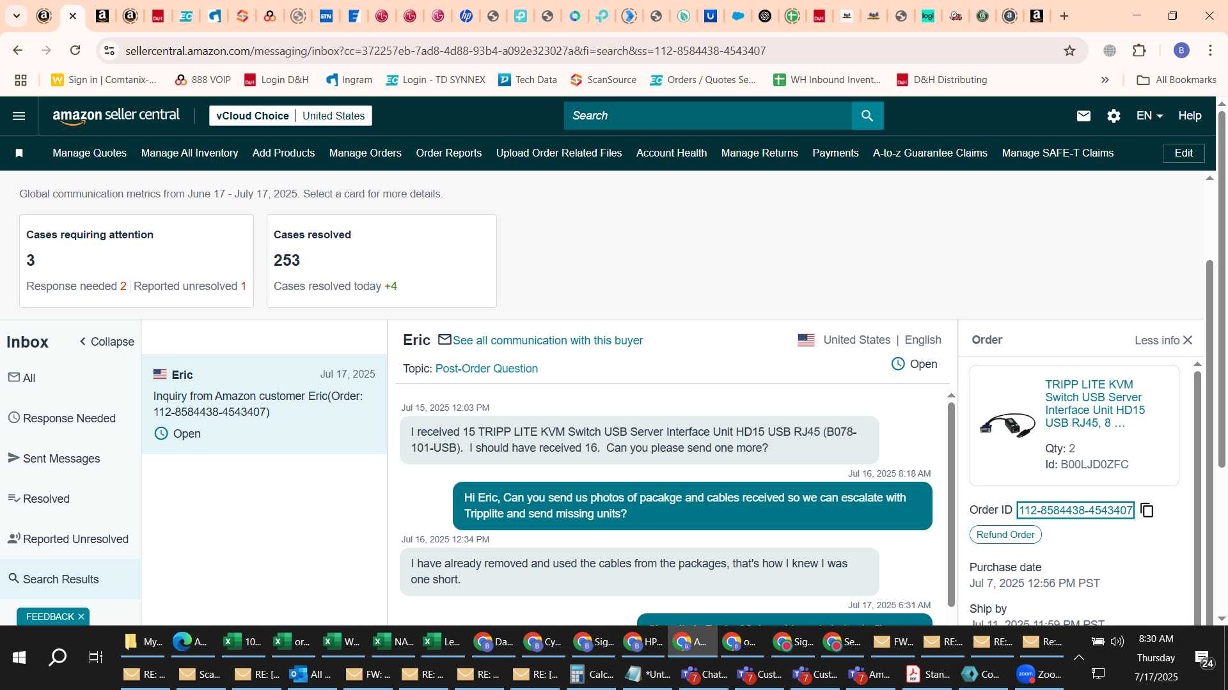Image resolution: width=1228 pixels, height=690 pixels.
Task: Open the Resolved folder
Action: (70, 498)
